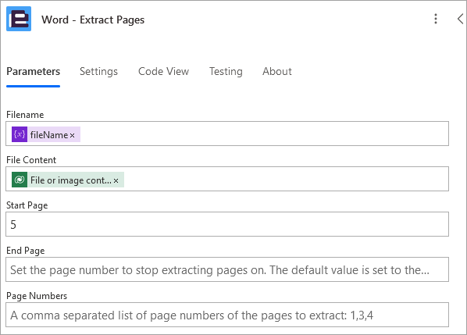Remove the fileName token

[73, 136]
